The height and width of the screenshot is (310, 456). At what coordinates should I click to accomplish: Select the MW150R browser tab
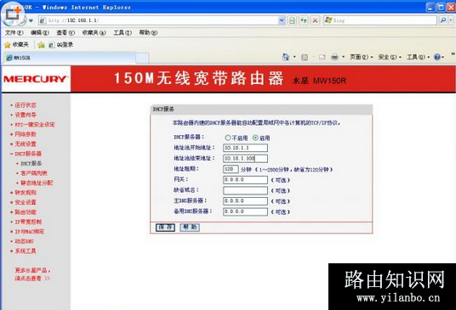[x=70, y=58]
